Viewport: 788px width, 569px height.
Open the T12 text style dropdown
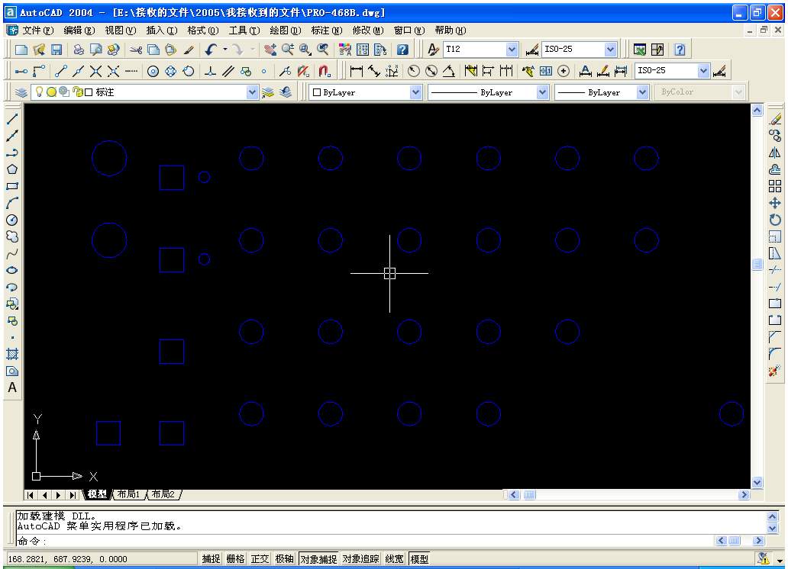click(512, 50)
